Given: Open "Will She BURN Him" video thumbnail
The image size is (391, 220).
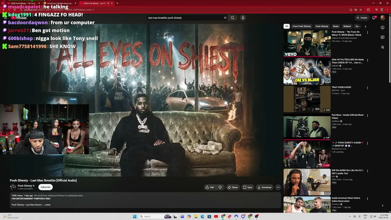Looking at the screenshot, I should coord(307,182).
